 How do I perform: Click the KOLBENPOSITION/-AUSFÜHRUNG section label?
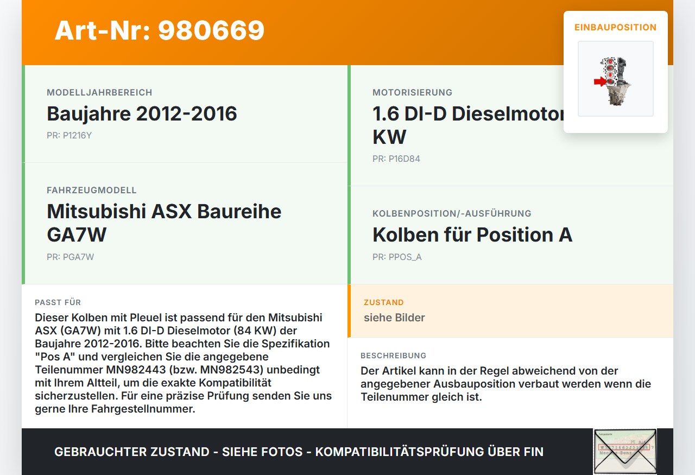coord(452,213)
